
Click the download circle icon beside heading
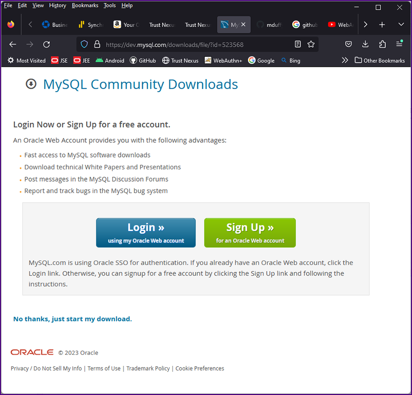click(31, 84)
